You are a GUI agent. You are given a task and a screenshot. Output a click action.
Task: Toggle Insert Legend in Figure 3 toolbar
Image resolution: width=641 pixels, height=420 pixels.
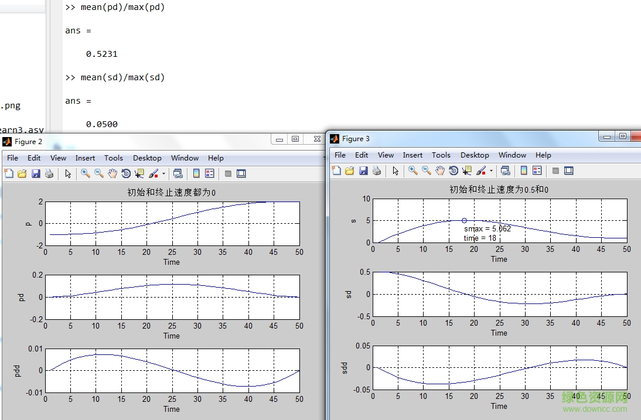(x=537, y=170)
